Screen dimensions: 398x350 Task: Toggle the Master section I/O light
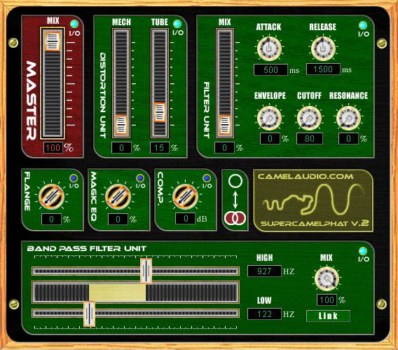pyautogui.click(x=74, y=24)
